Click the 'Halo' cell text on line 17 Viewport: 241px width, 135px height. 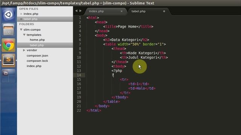coord(140,88)
